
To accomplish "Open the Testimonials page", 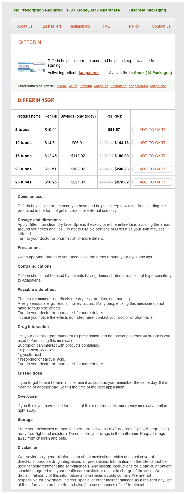I will pyautogui.click(x=79, y=26).
